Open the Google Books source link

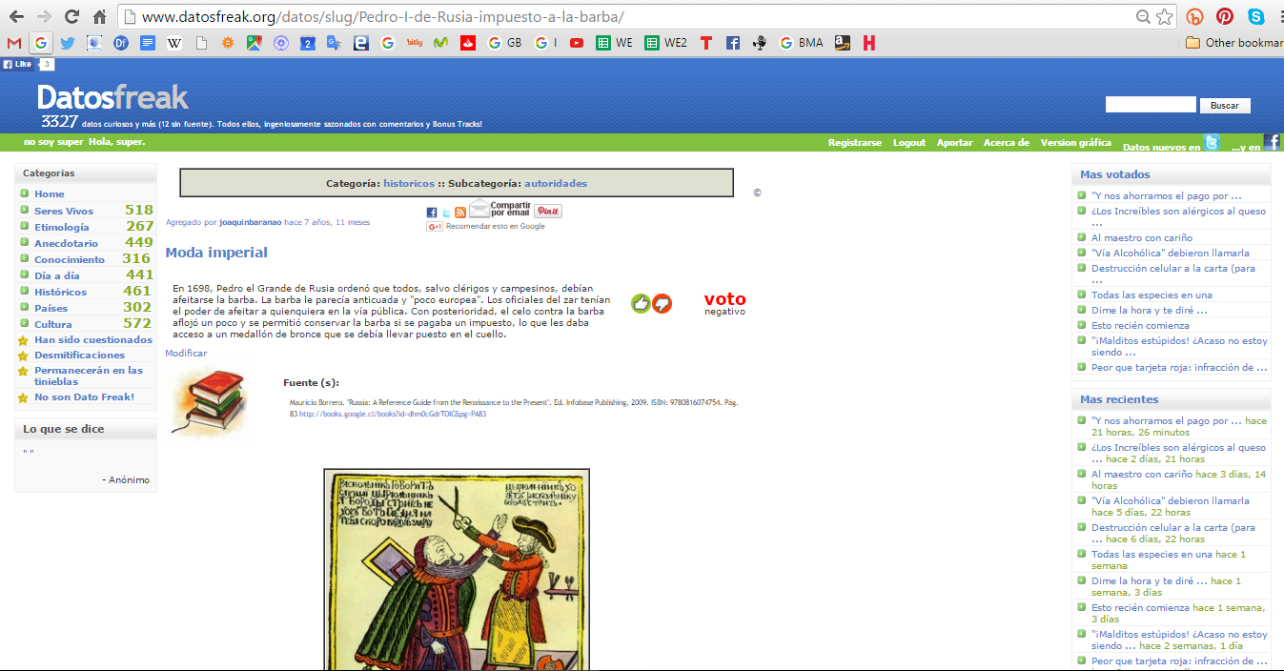point(393,416)
